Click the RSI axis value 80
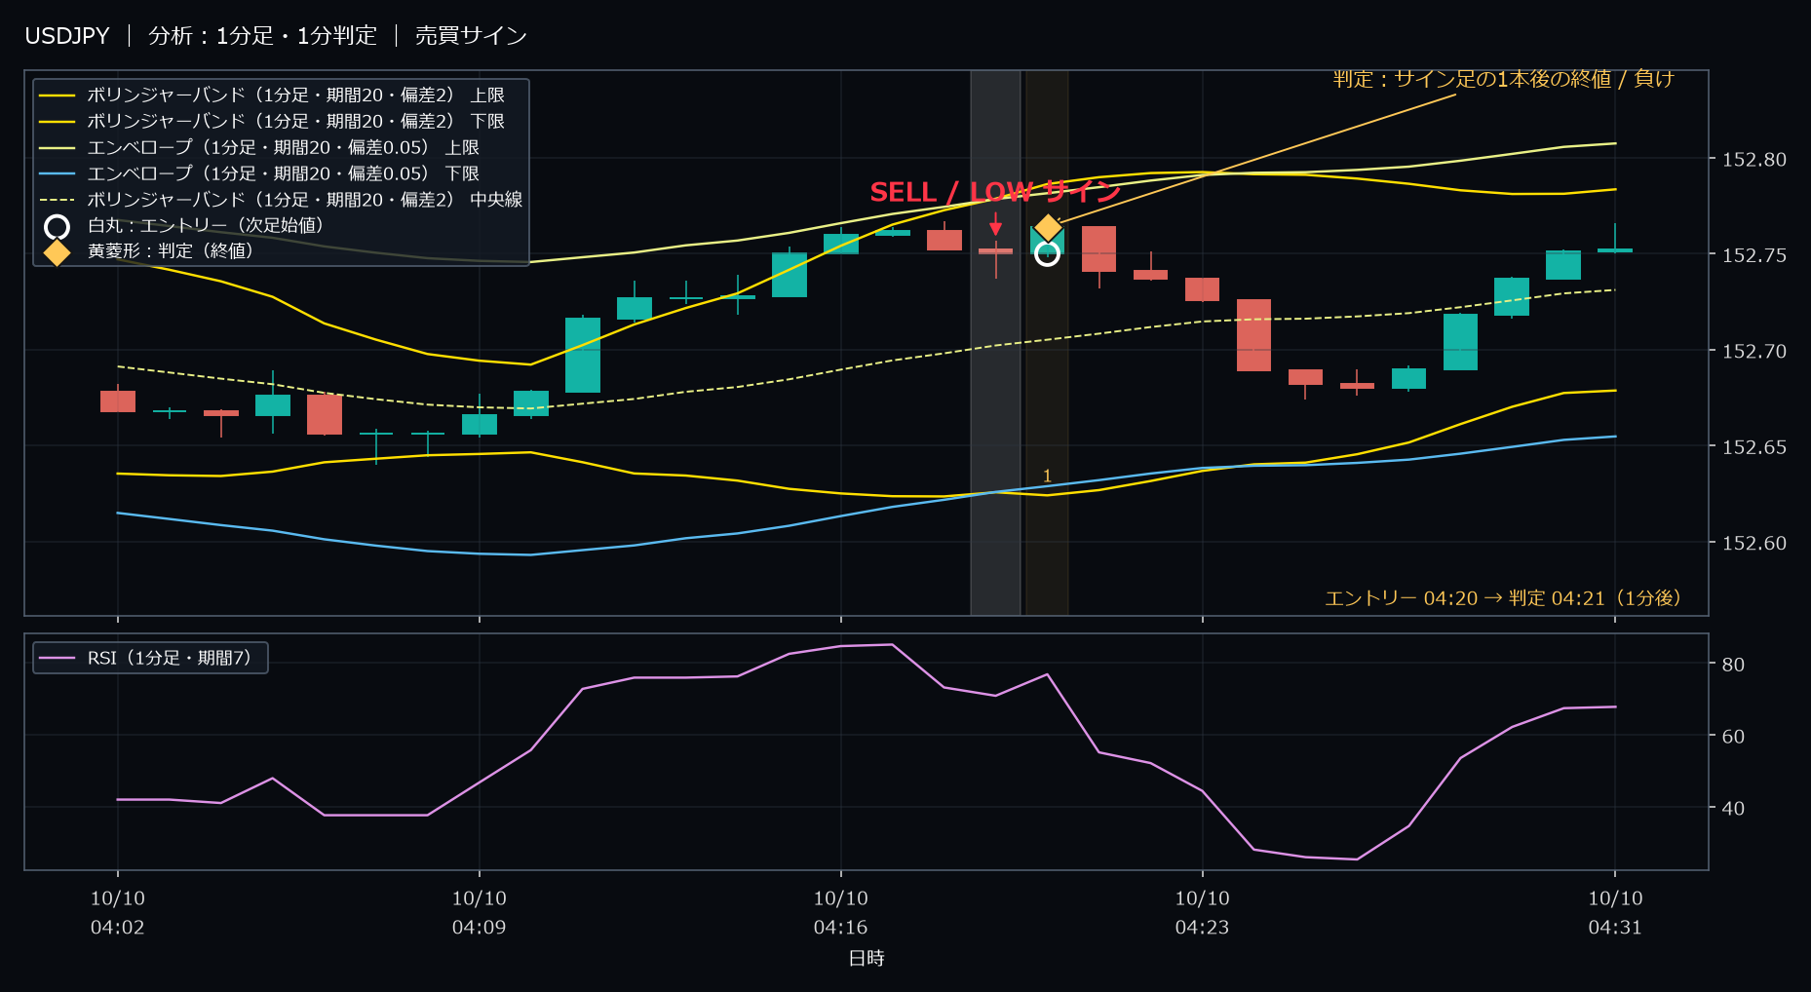This screenshot has width=1811, height=992. click(1733, 665)
